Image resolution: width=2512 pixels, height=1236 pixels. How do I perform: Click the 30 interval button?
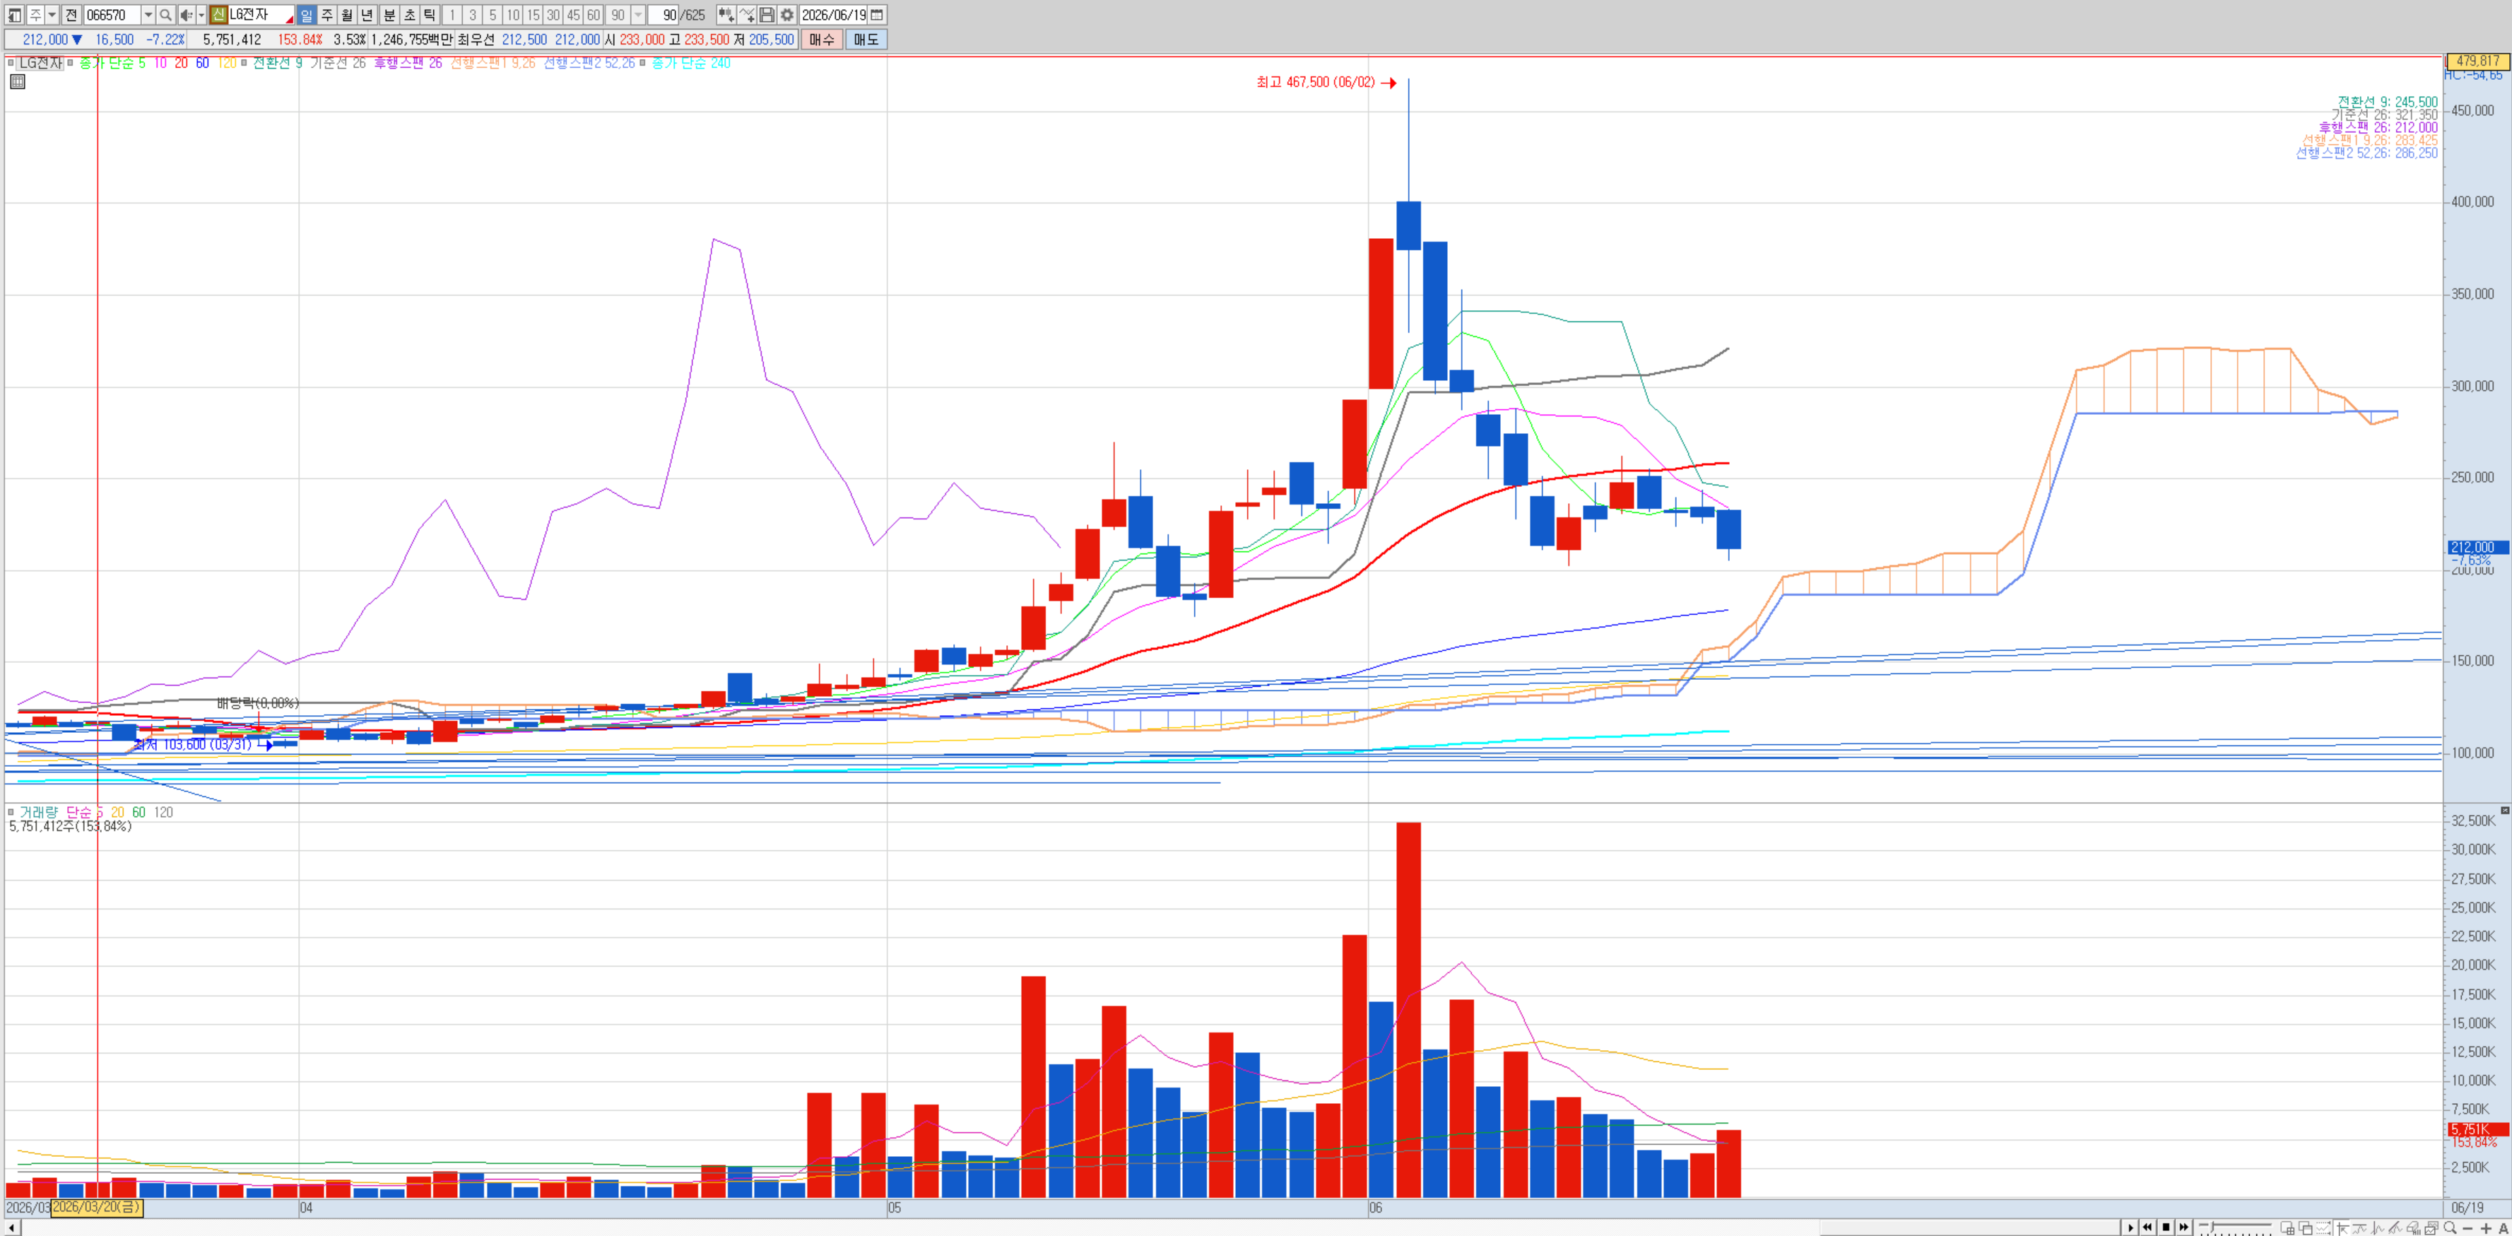[553, 15]
